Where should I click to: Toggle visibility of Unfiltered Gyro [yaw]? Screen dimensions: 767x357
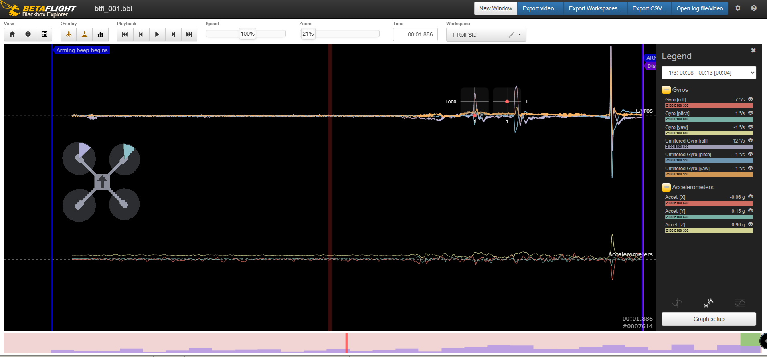751,168
